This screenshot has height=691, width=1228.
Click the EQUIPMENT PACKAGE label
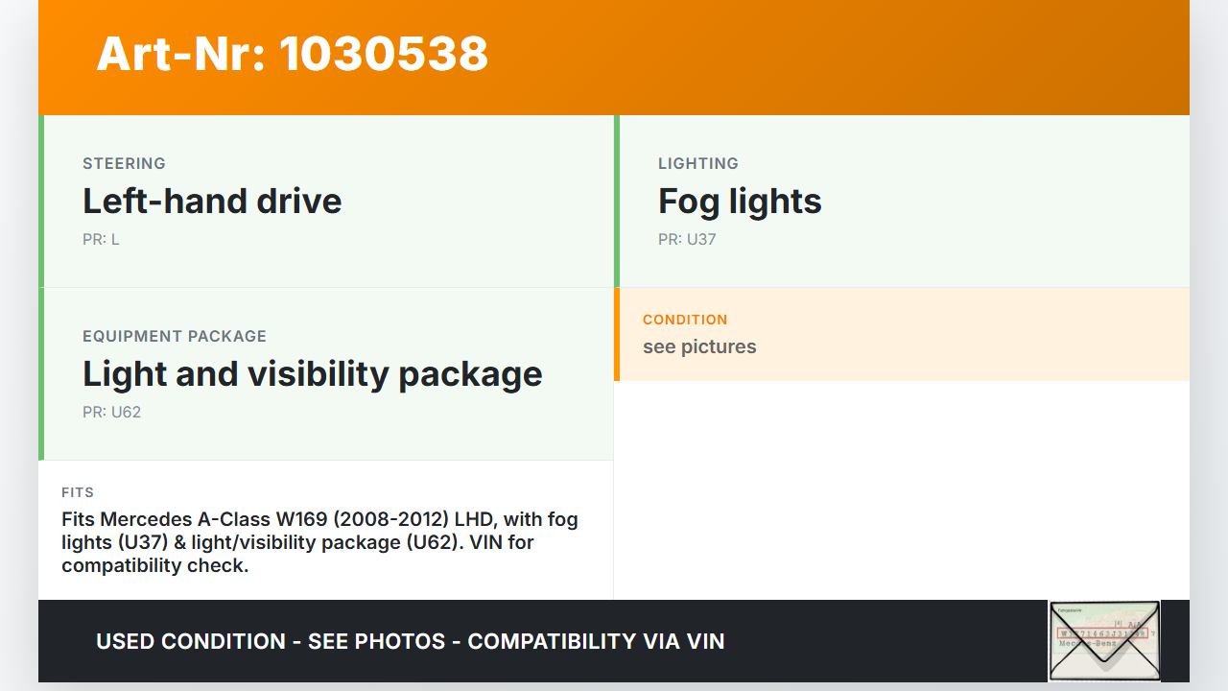point(175,336)
